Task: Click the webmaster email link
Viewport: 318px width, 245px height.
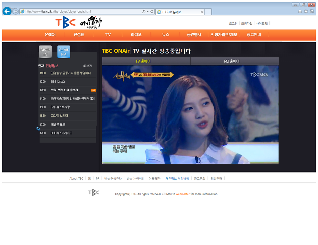Action: tap(183, 194)
